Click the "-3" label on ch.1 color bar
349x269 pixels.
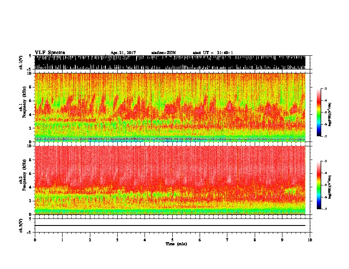point(325,89)
